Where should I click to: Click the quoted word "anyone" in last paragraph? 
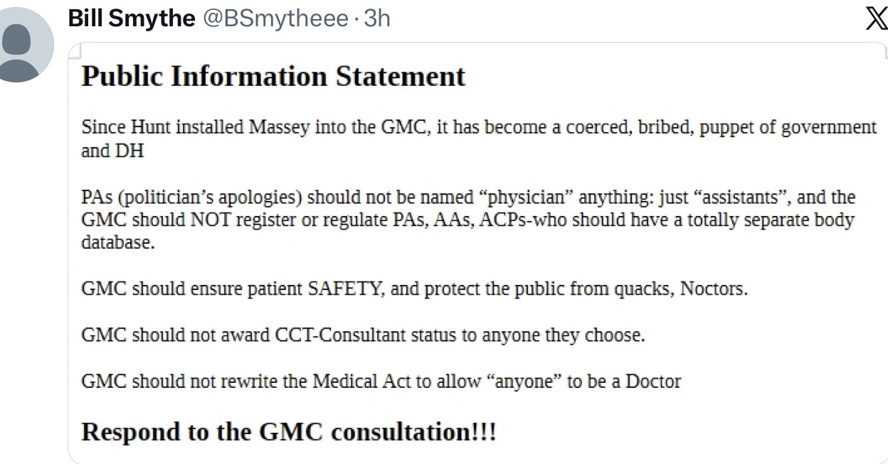(524, 382)
